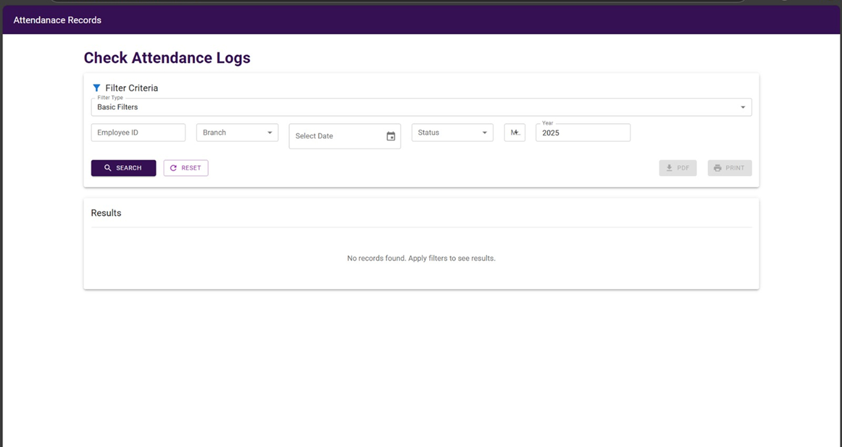Click the Status dropdown arrow
This screenshot has height=447, width=842.
[485, 133]
